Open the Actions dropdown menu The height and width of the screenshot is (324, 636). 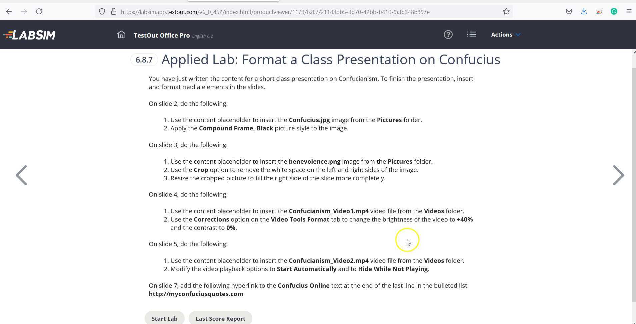pos(505,34)
